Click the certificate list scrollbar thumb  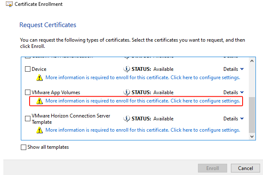pyautogui.click(x=252, y=115)
